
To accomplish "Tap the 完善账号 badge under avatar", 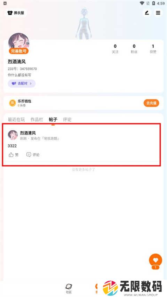I will (18, 51).
